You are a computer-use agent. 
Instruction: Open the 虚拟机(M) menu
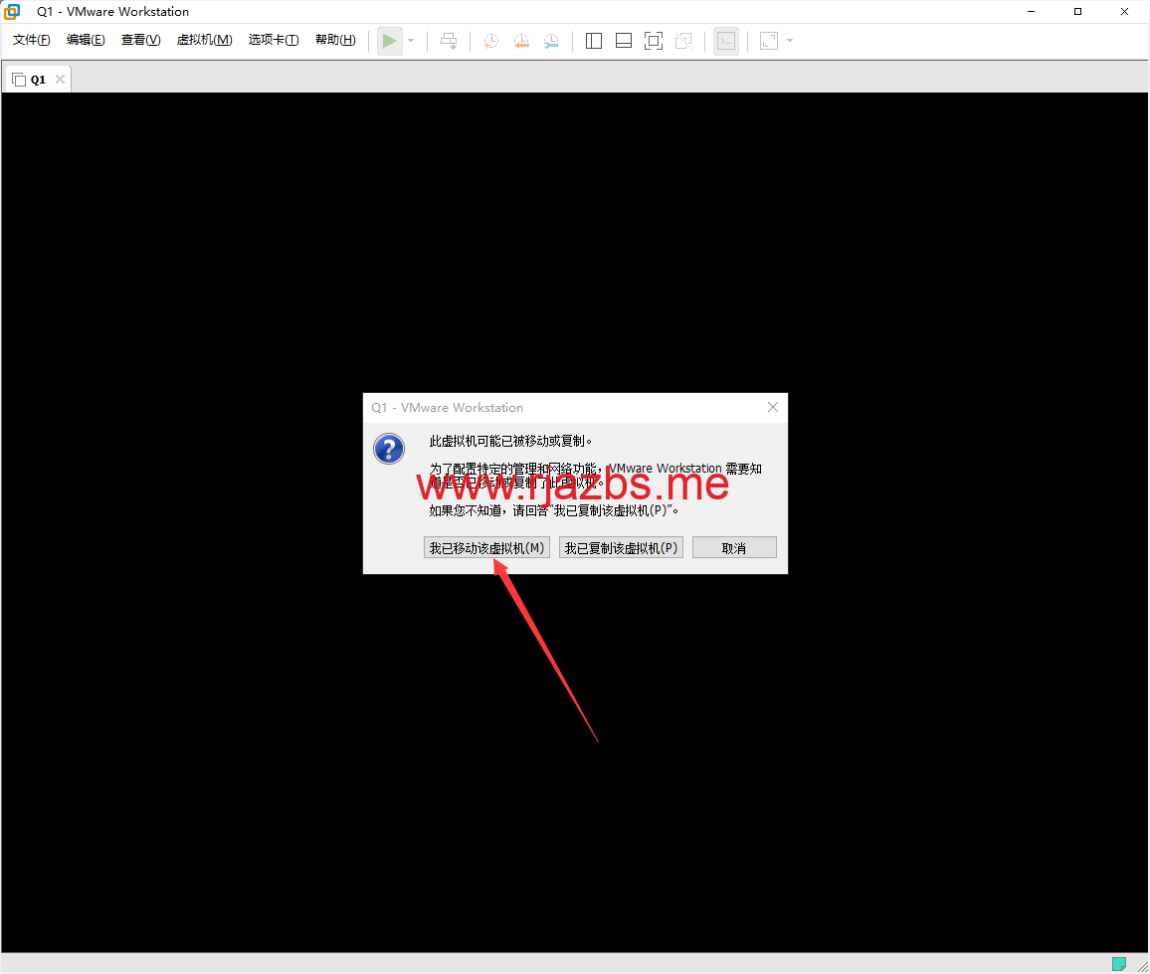(x=205, y=41)
